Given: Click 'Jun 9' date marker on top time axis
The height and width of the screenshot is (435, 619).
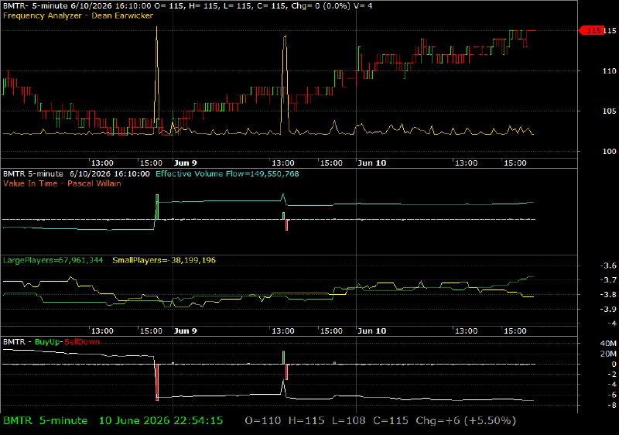Looking at the screenshot, I should point(186,163).
